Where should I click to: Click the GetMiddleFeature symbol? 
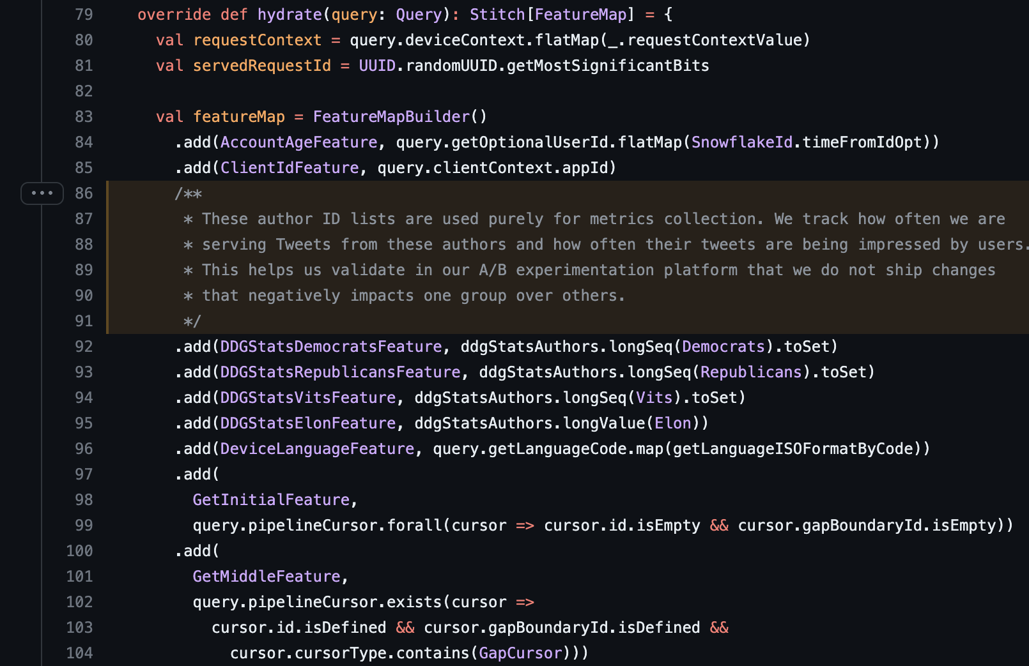pyautogui.click(x=267, y=577)
